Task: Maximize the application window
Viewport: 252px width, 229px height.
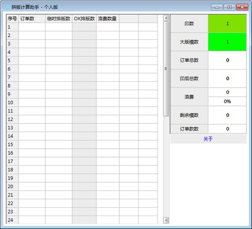Action: (229, 7)
